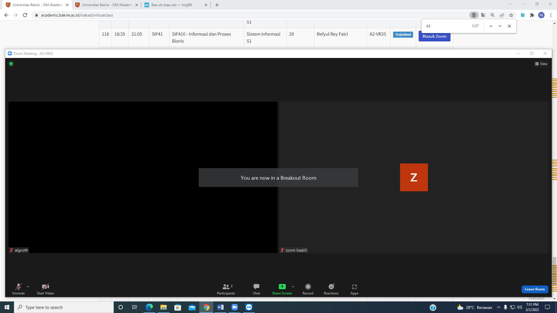Screen dimensions: 557x313
Task: Click the taskbar search box
Action: click(64, 307)
